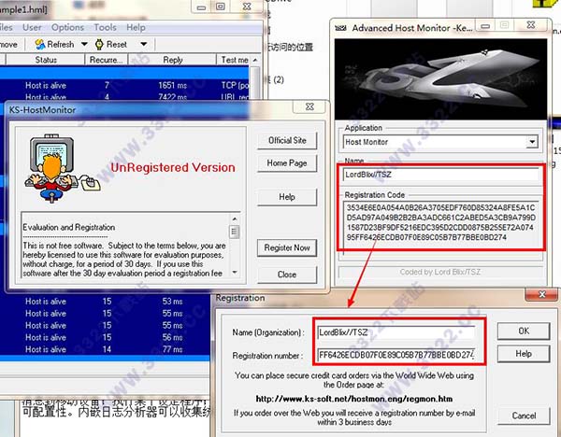Open the Tools menu

[x=105, y=27]
